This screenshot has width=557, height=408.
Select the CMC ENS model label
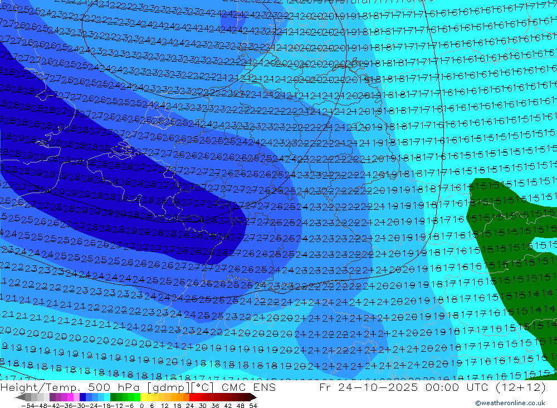[x=248, y=387]
